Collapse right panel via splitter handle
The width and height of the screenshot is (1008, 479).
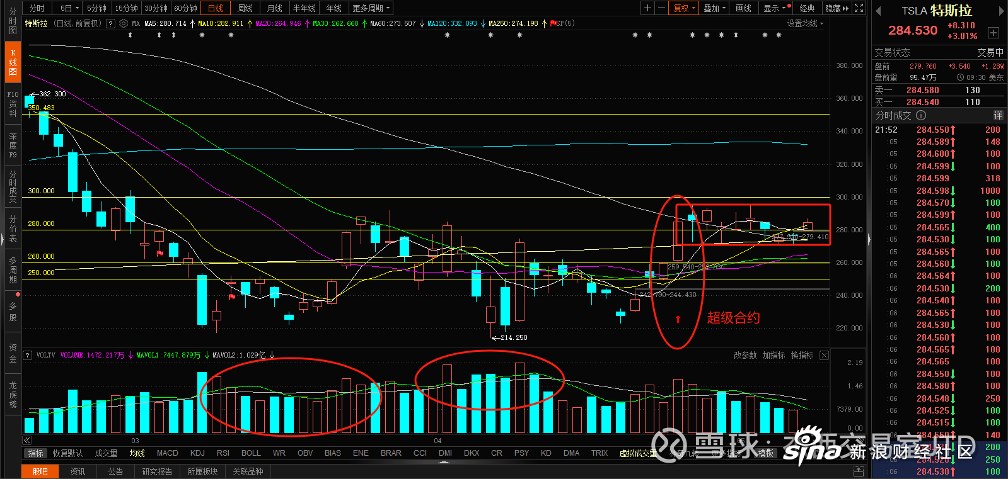point(869,239)
